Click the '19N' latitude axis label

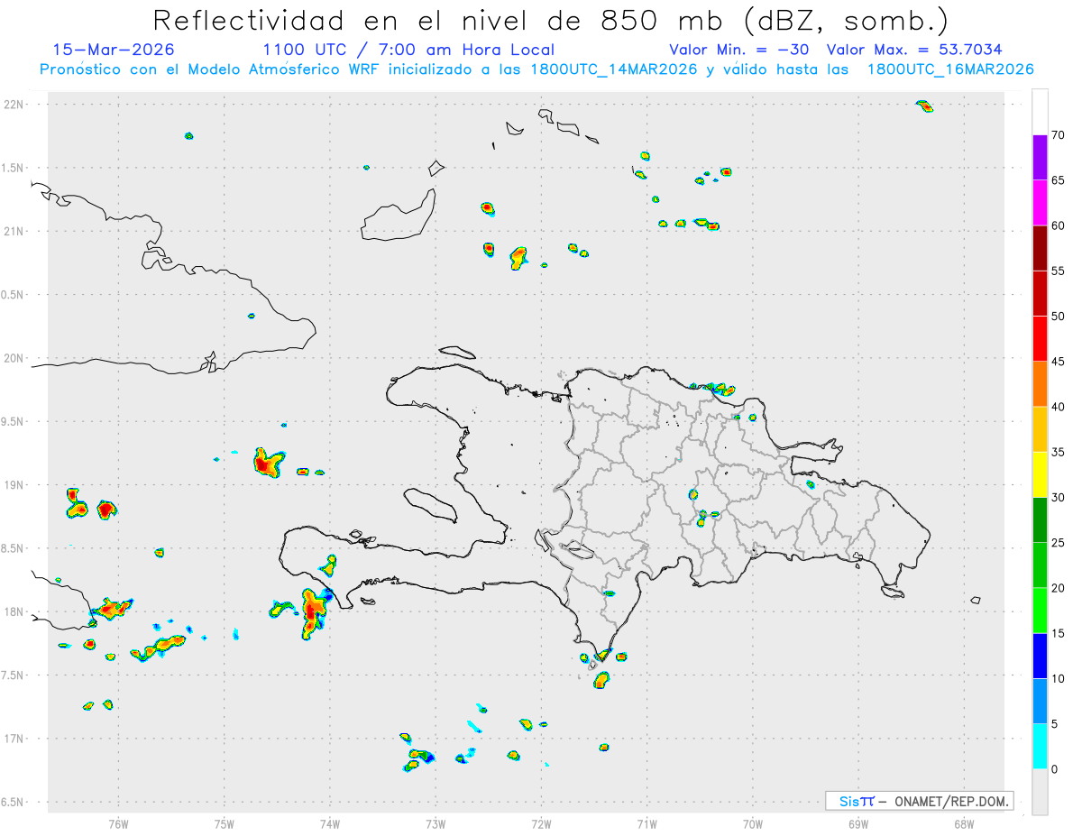pyautogui.click(x=14, y=485)
